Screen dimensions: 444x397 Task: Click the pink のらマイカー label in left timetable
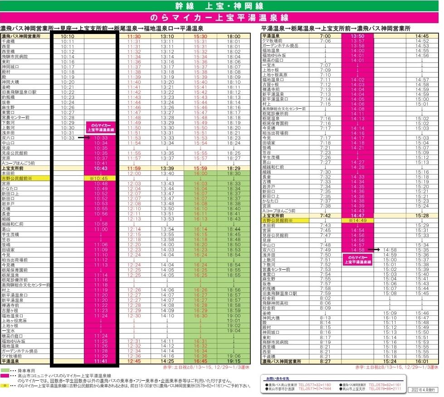coord(101,127)
